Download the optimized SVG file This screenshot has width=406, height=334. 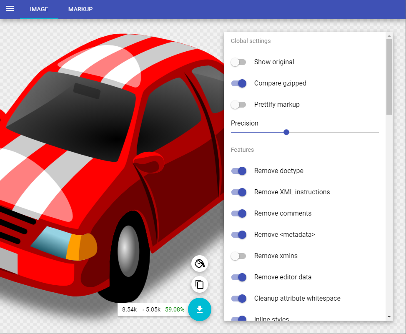pyautogui.click(x=199, y=309)
